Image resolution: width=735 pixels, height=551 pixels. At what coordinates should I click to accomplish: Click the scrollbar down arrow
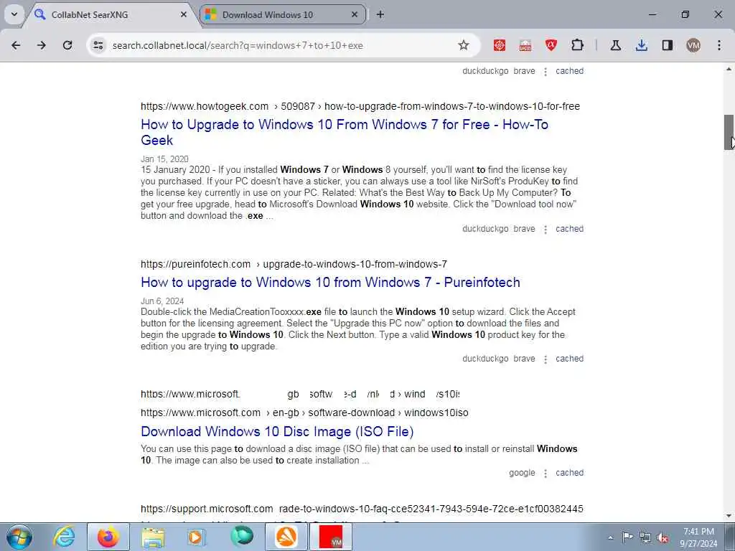[729, 516]
